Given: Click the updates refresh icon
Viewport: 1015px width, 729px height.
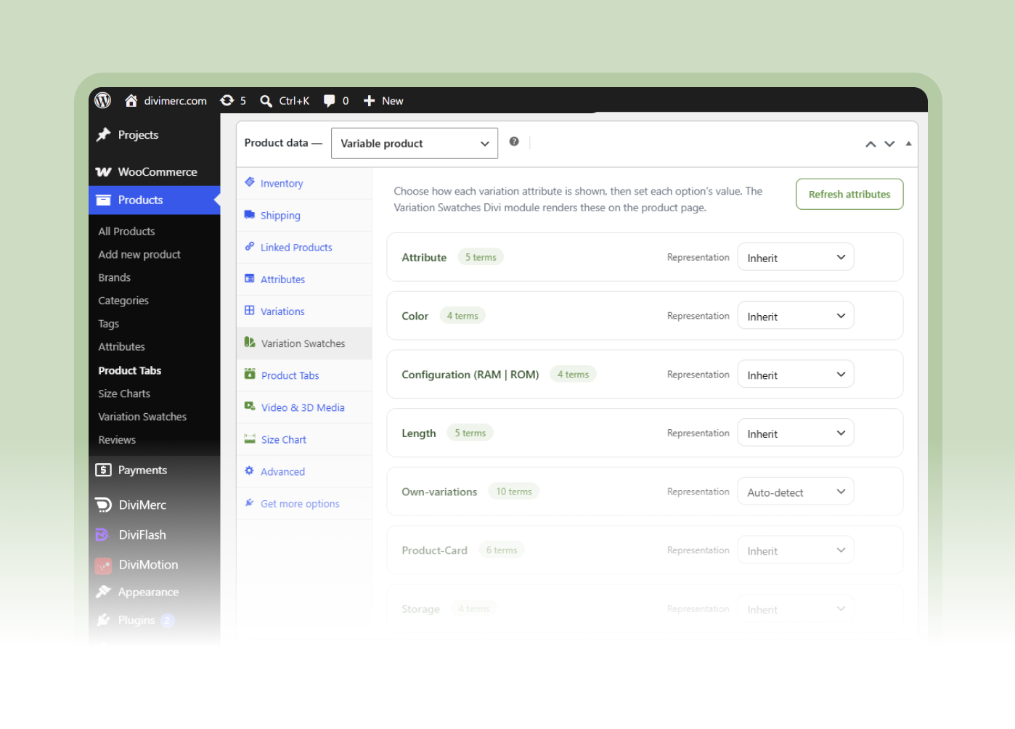Looking at the screenshot, I should coord(227,100).
